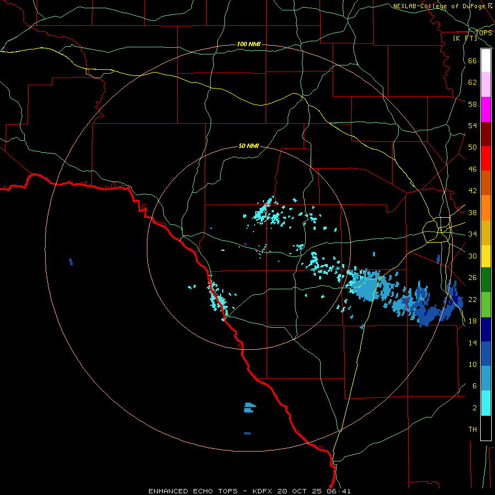
Task: Click the navy blue legend swatch
Action: click(x=486, y=329)
